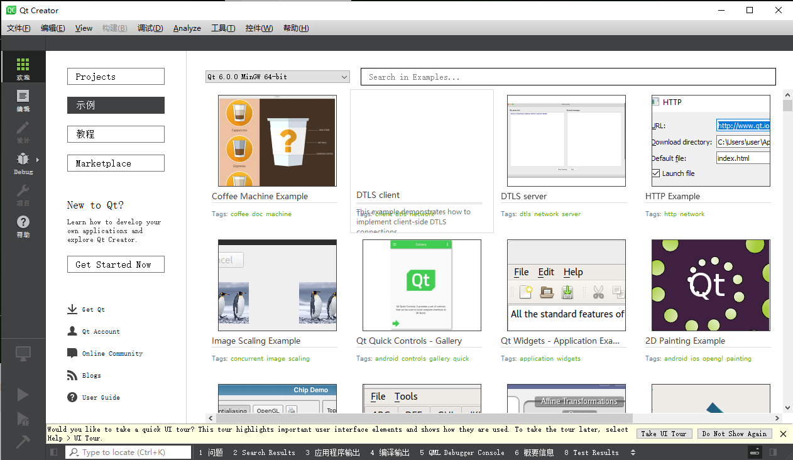Expand the output pane chevron near Test Results
Viewport: 793px width, 460px height.
(633, 452)
